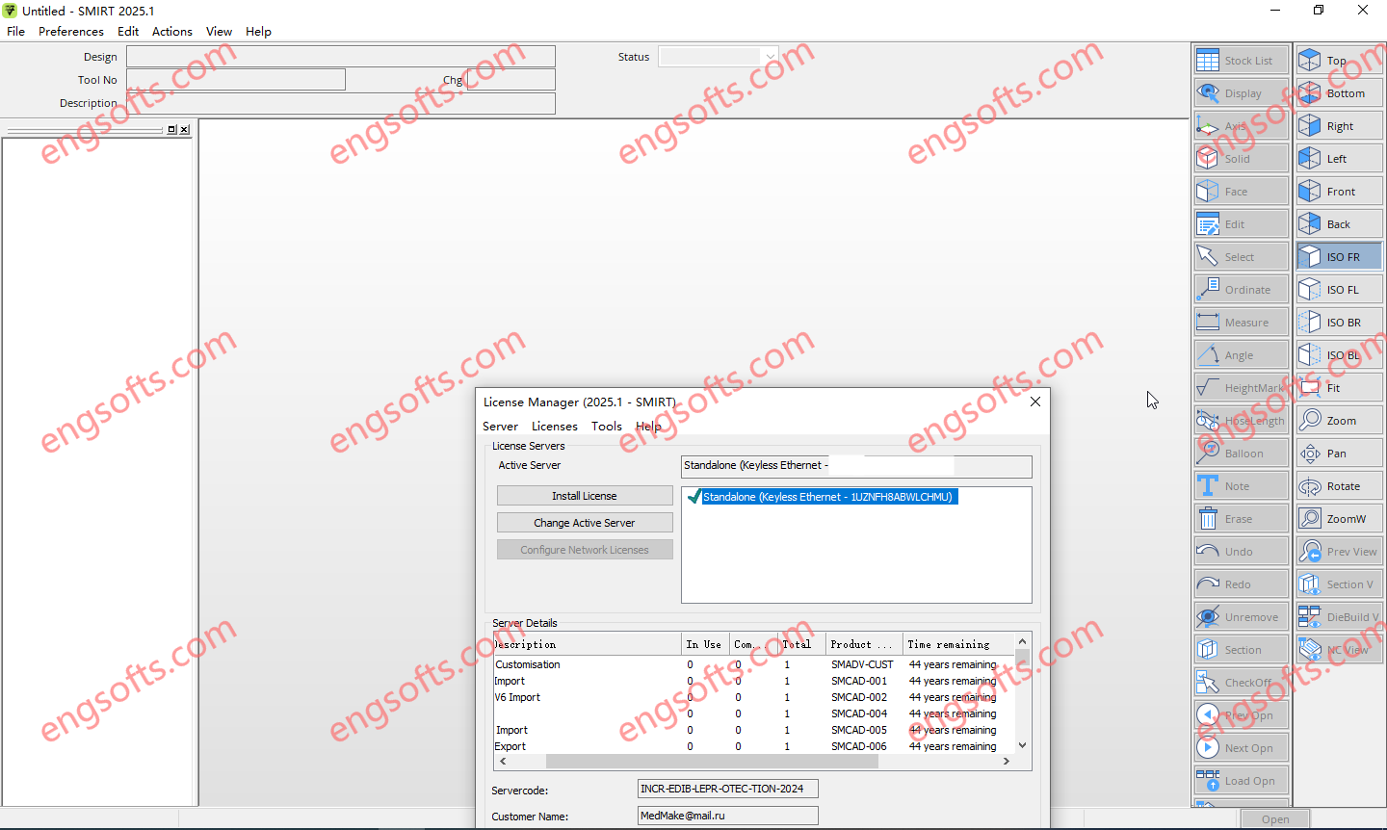
Task: Switch to Right view
Action: tap(1339, 126)
